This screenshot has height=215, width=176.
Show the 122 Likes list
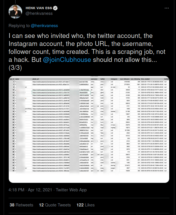coord(85,205)
